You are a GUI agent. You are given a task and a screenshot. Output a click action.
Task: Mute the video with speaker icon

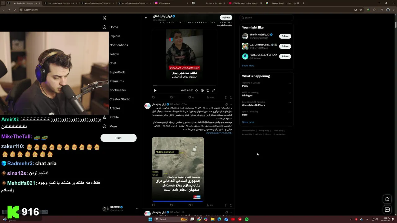[197, 90]
